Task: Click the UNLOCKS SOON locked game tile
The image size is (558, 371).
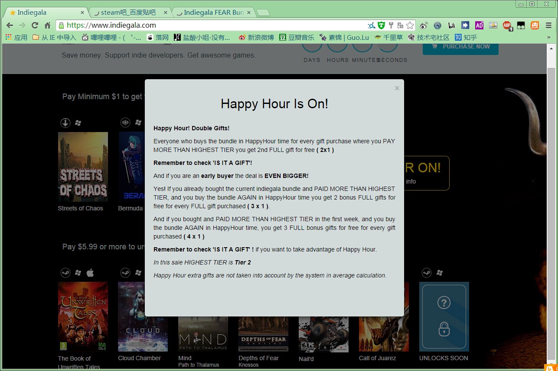Action: click(444, 316)
